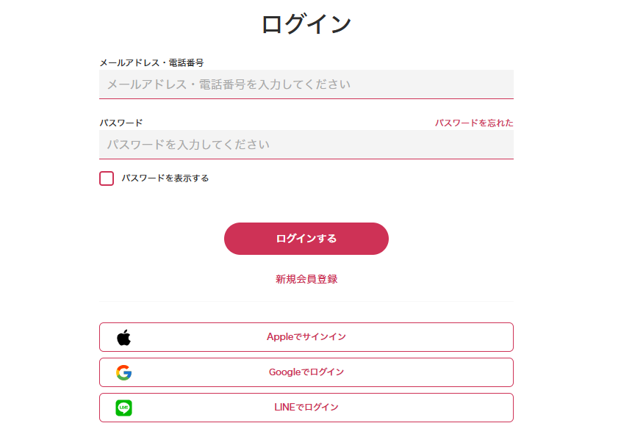
Task: Focus the パスワード input field
Action: click(x=306, y=145)
